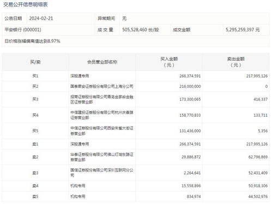Click buy amount 266,374,591 in 买1 row
The image size is (272, 204).
(190, 76)
